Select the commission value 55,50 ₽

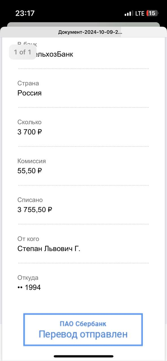30,171
